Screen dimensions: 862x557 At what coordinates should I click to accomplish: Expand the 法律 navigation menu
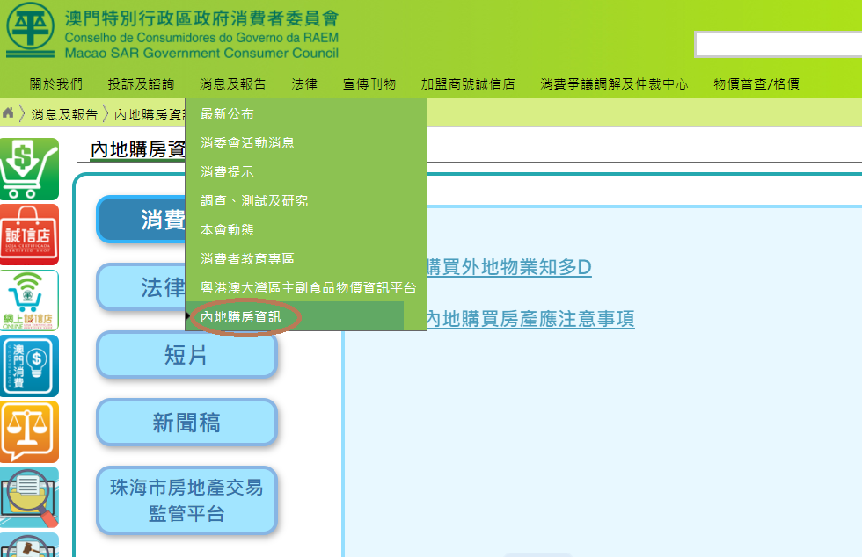pyautogui.click(x=304, y=84)
